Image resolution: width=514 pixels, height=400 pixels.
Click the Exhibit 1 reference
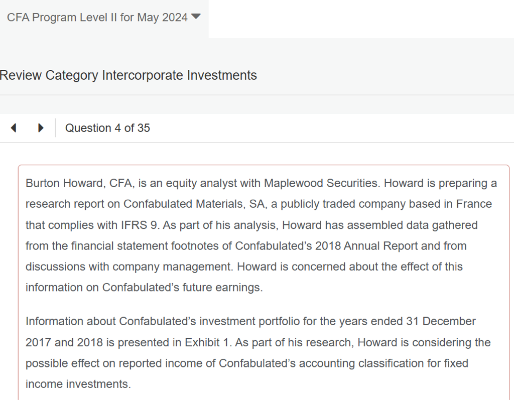210,343
